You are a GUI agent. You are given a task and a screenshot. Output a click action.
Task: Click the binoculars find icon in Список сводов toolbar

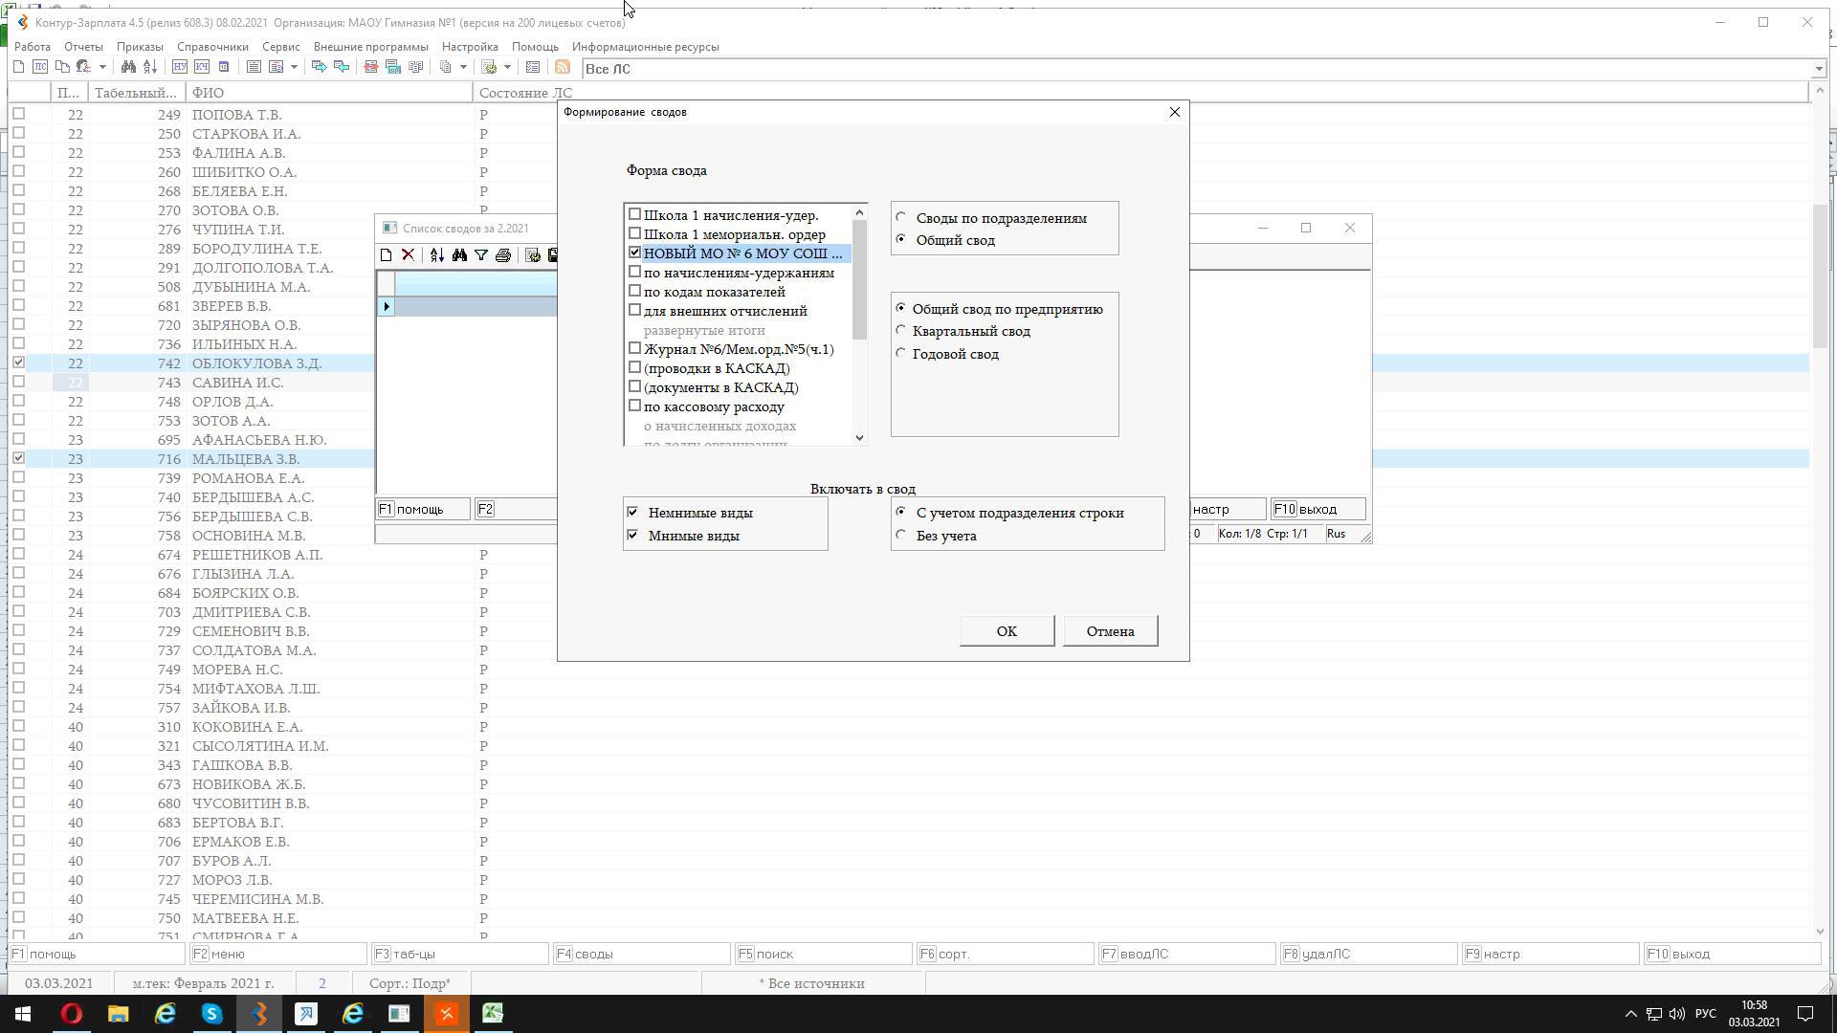pyautogui.click(x=459, y=255)
